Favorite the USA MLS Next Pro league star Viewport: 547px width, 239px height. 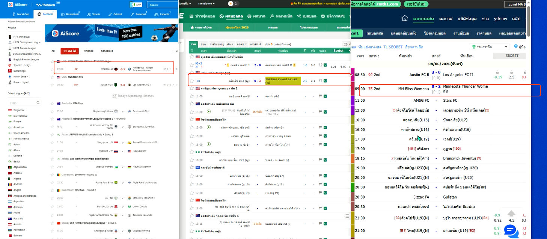point(53,77)
